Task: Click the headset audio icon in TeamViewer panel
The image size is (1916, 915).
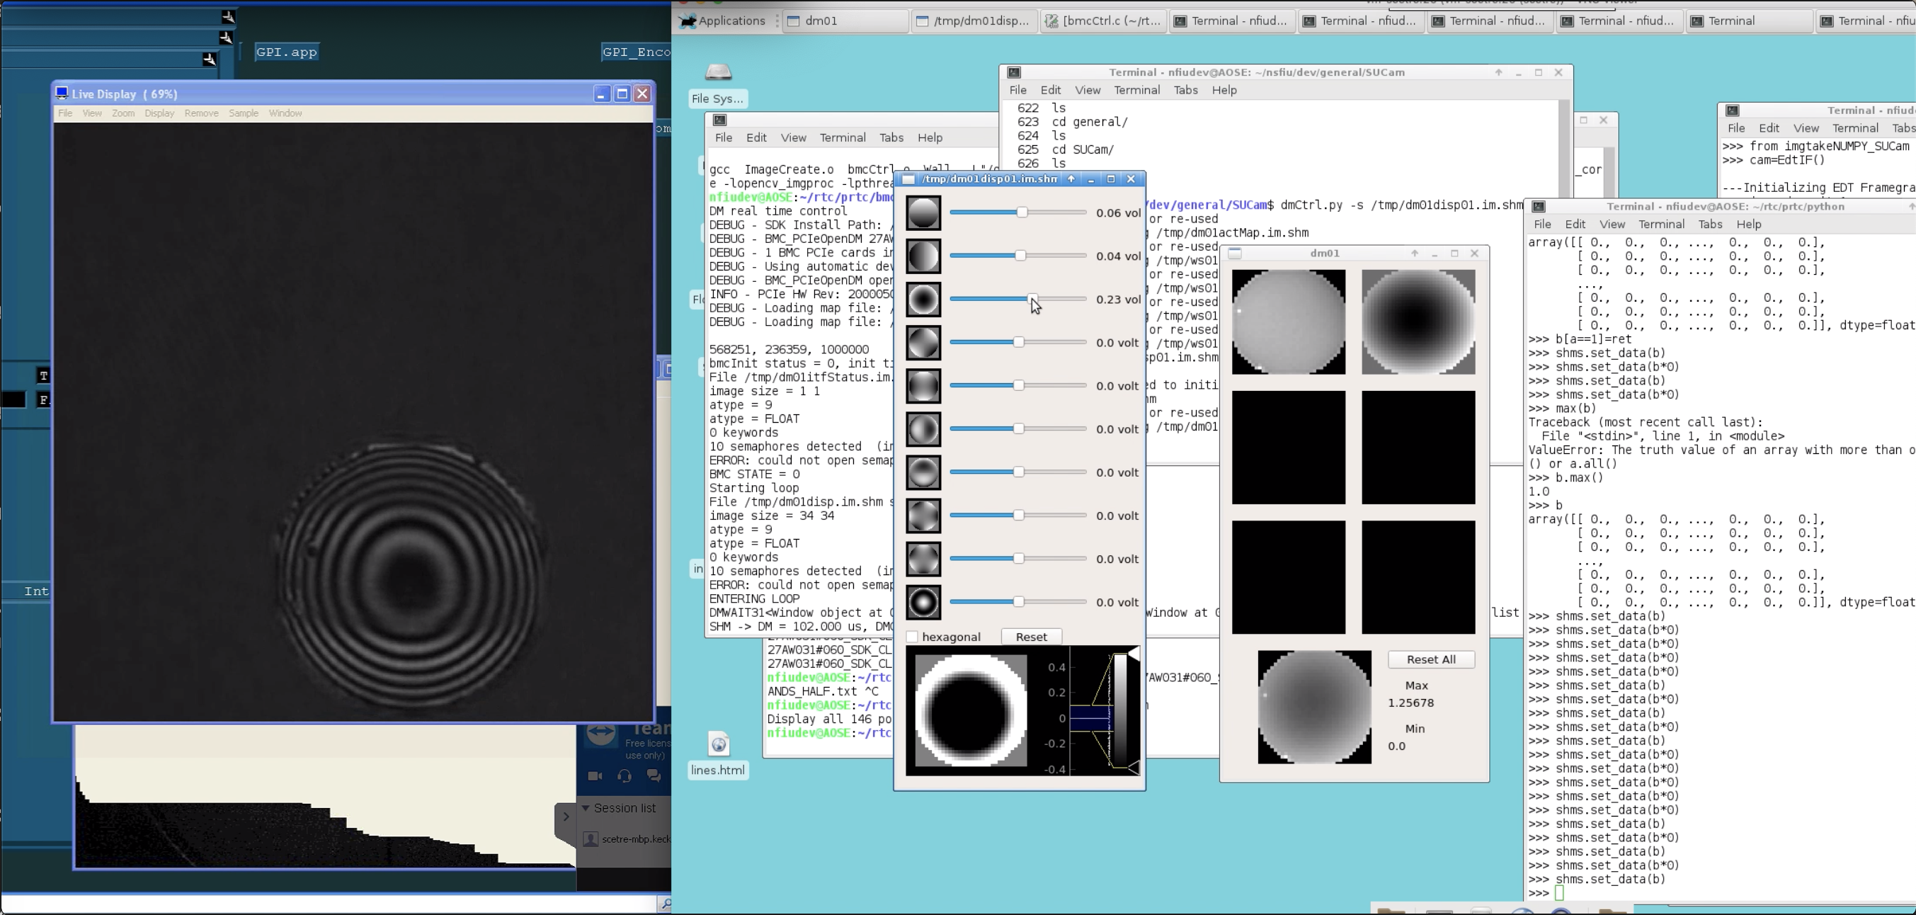Action: click(624, 776)
